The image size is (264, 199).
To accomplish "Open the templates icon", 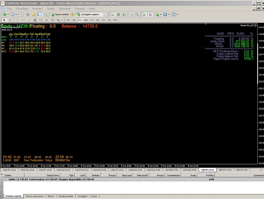I will tap(174, 14).
